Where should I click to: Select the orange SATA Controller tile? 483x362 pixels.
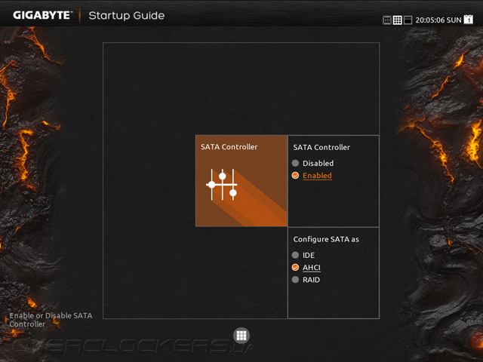point(241,181)
